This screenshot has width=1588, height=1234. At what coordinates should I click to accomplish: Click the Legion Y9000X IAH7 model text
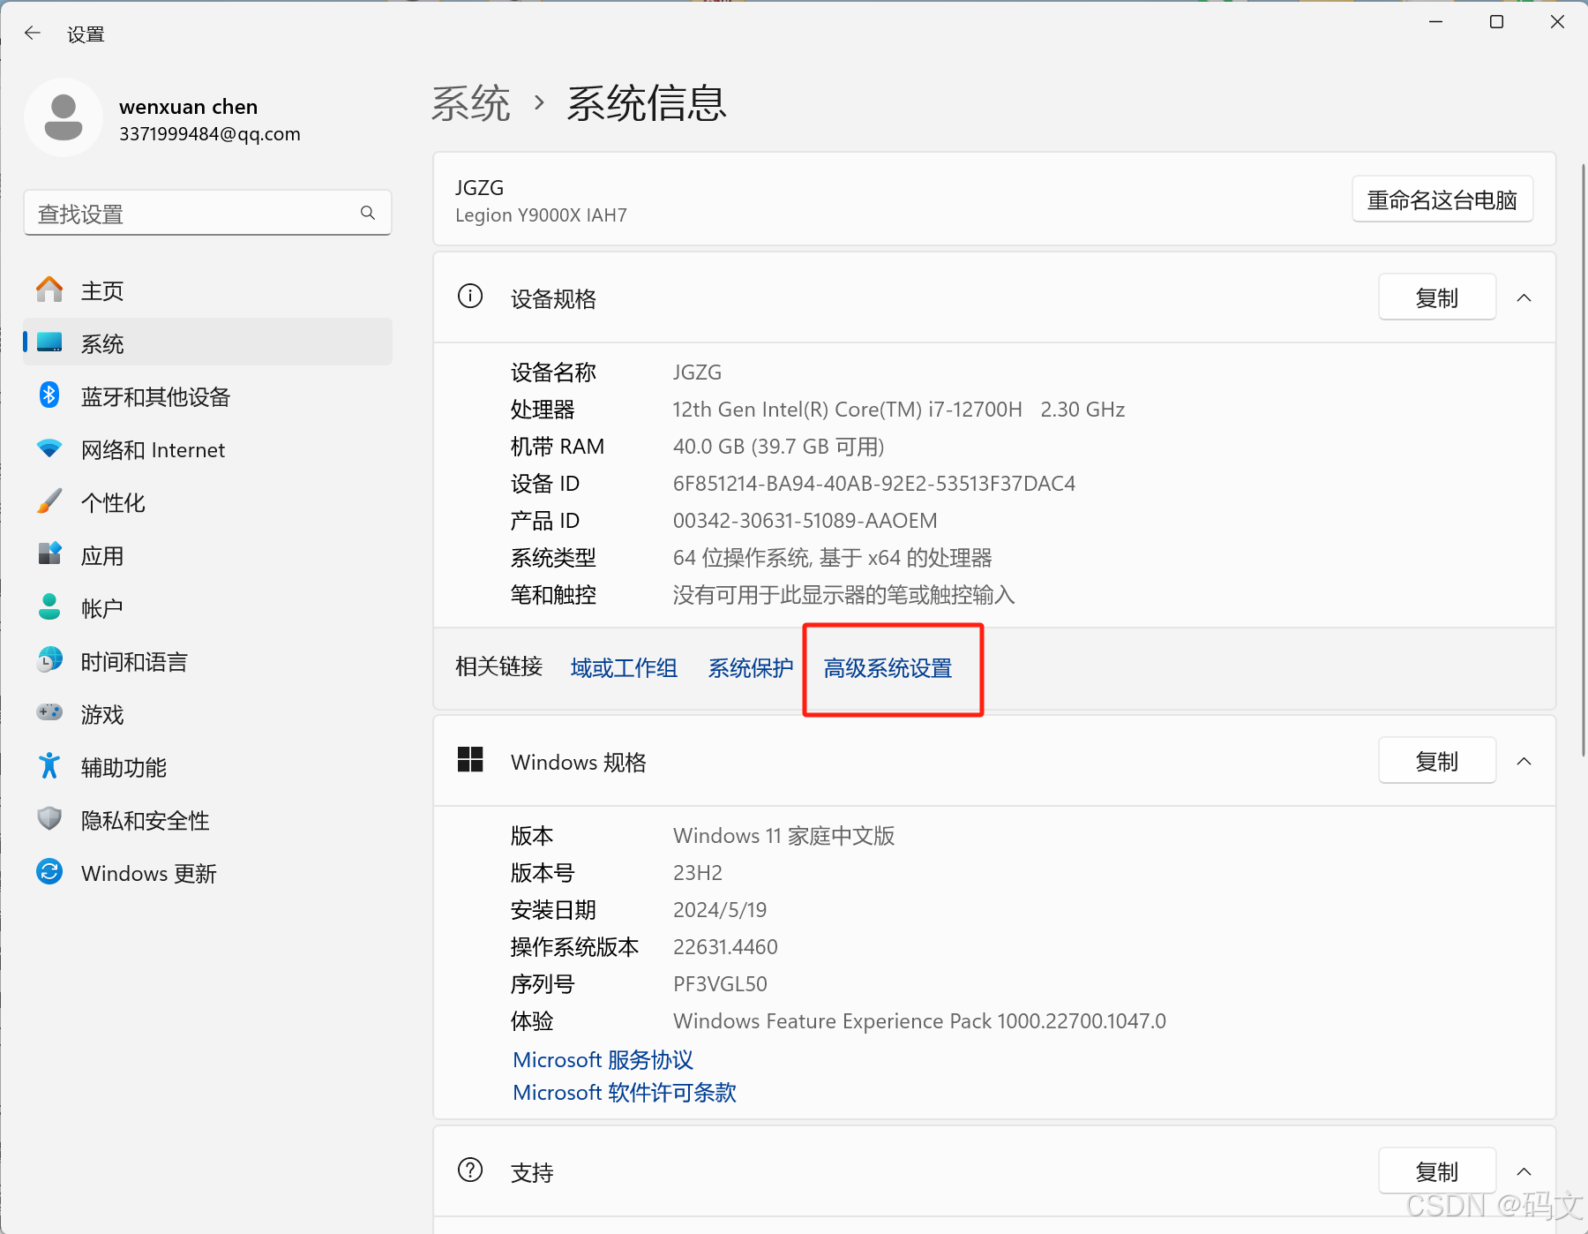541,215
